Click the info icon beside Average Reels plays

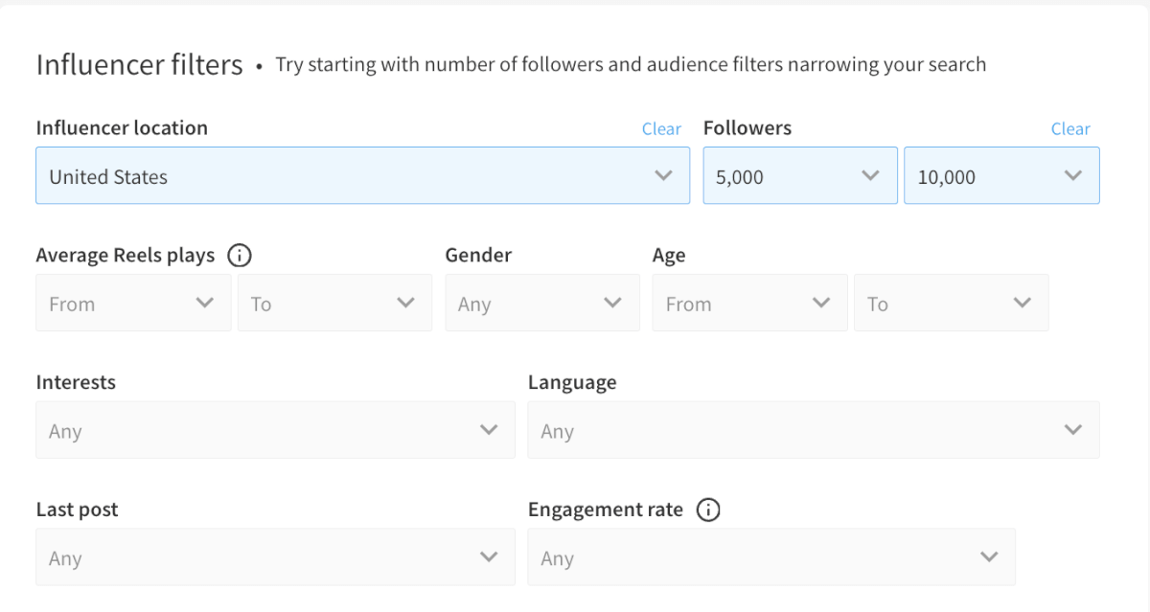tap(240, 255)
